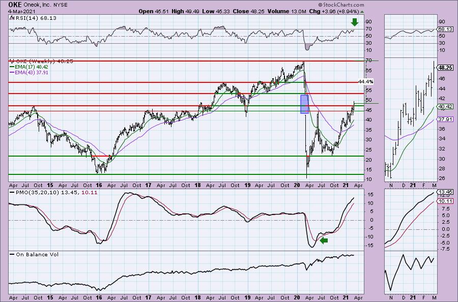Click the On Balance Vol label
The width and height of the screenshot is (458, 302).
(37, 254)
